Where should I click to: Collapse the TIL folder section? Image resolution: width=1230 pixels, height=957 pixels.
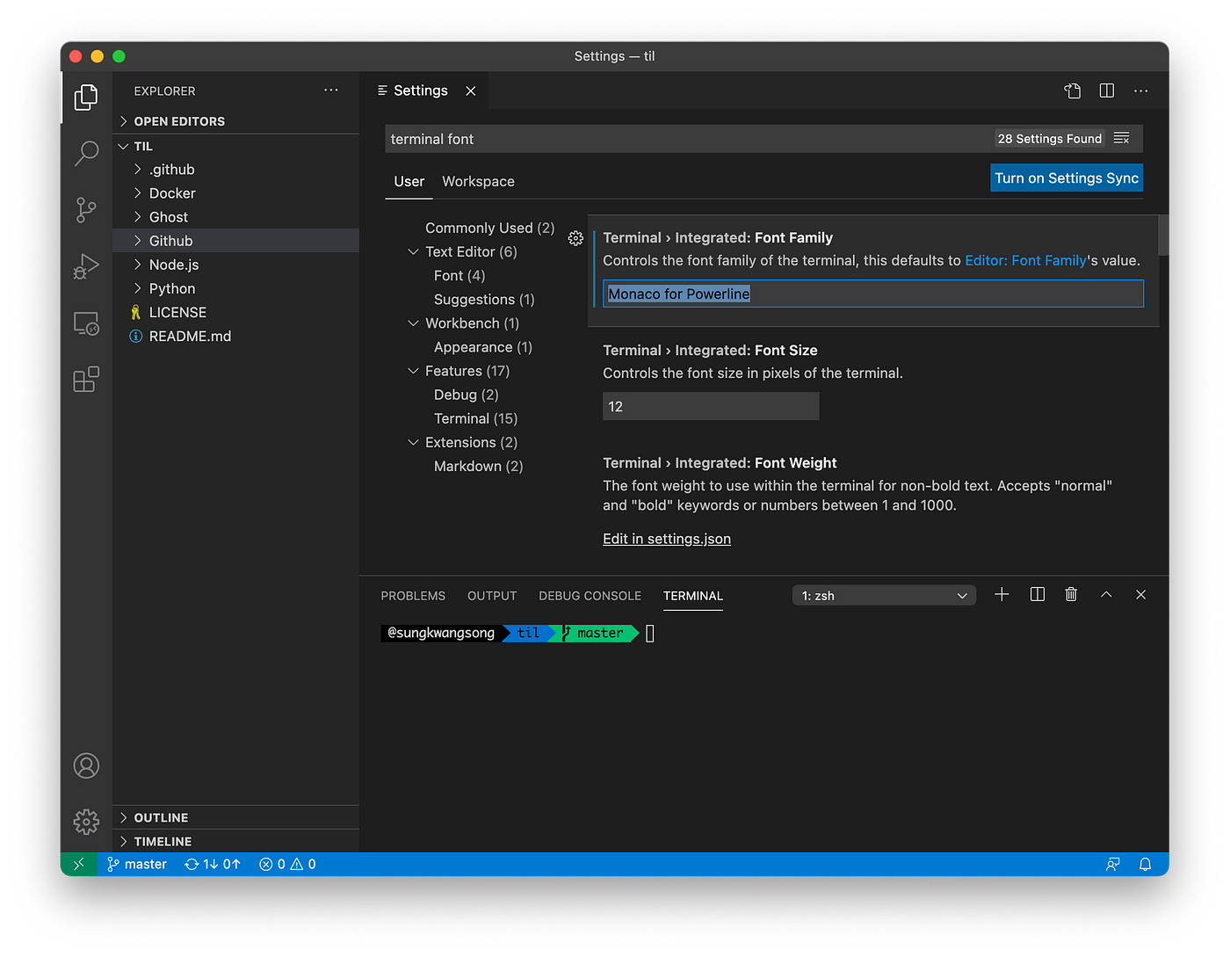pos(235,146)
